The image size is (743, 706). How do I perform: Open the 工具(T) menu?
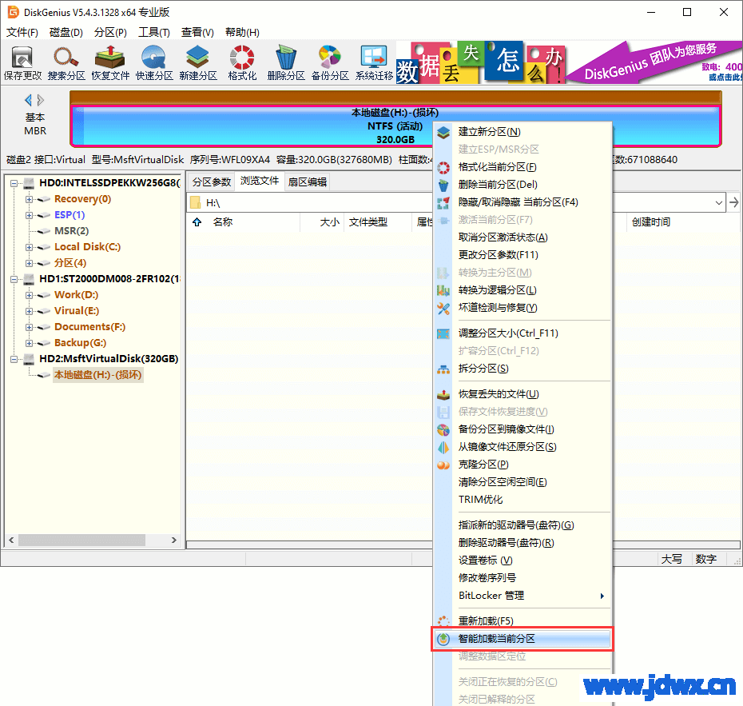coord(154,32)
